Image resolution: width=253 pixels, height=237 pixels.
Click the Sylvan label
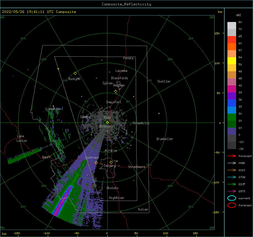[x=108, y=83]
